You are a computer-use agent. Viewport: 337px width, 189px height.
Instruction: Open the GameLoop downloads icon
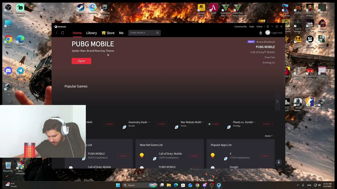261,33
